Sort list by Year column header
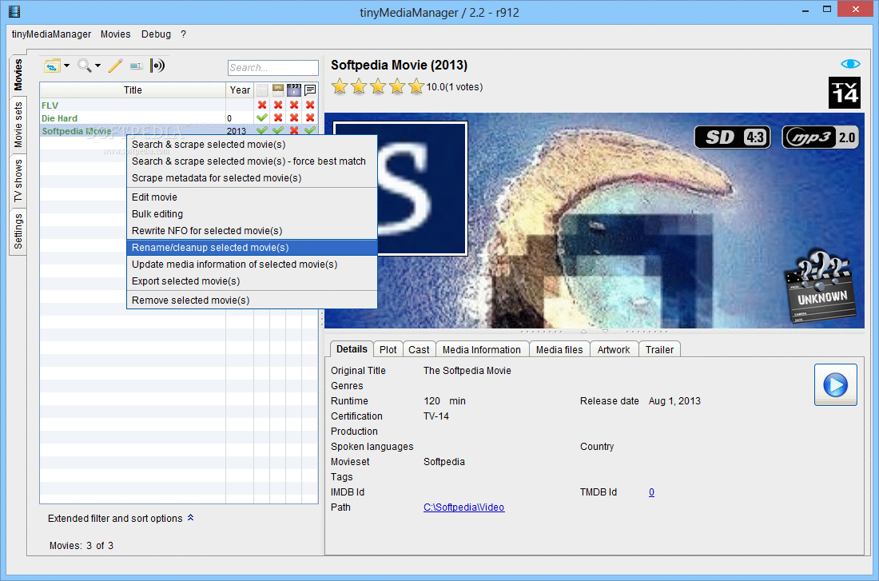 (240, 90)
